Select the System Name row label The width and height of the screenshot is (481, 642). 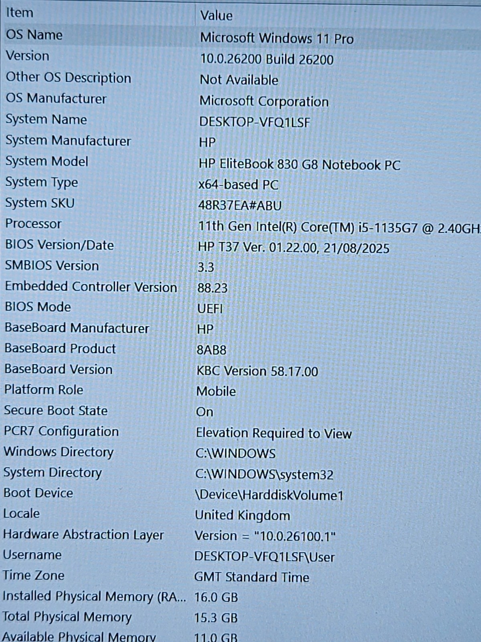tap(46, 120)
